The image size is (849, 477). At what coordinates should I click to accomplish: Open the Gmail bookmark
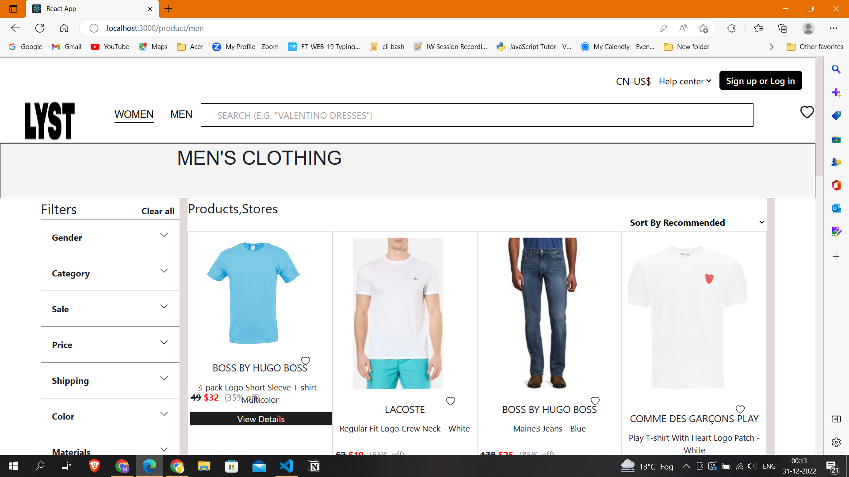coord(67,47)
